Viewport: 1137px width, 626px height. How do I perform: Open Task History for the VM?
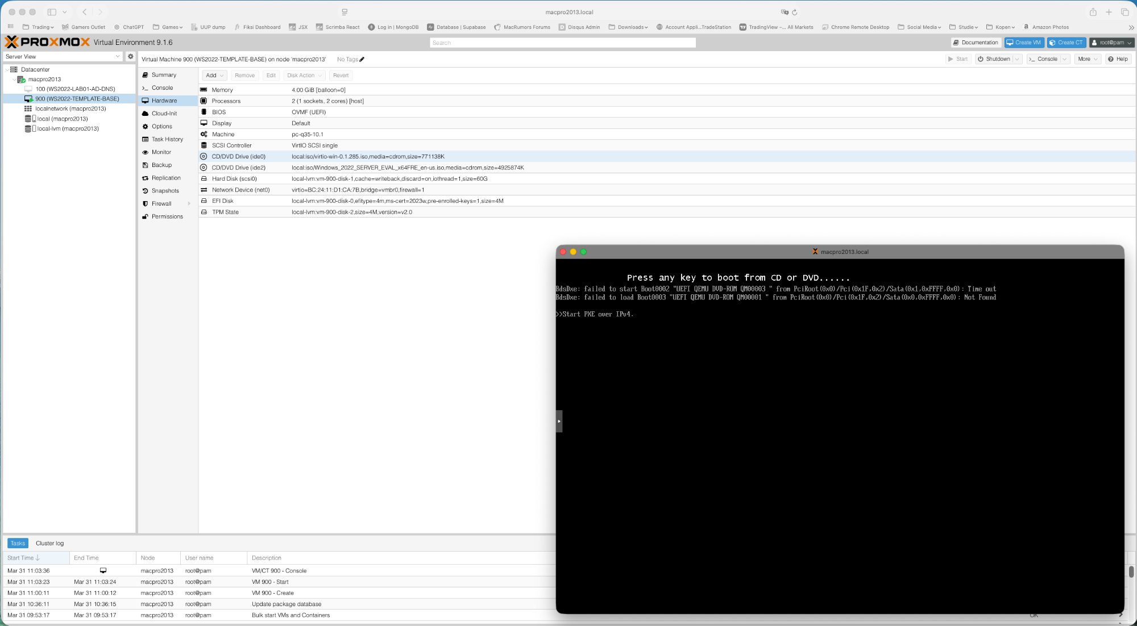pyautogui.click(x=167, y=139)
